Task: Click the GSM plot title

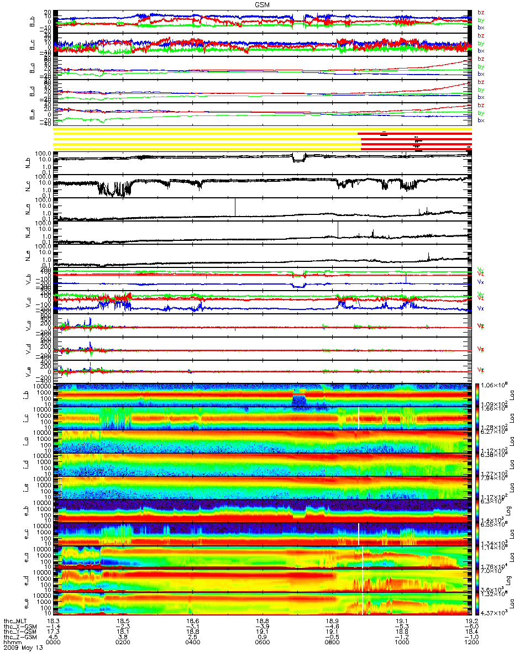Action: pos(262,4)
